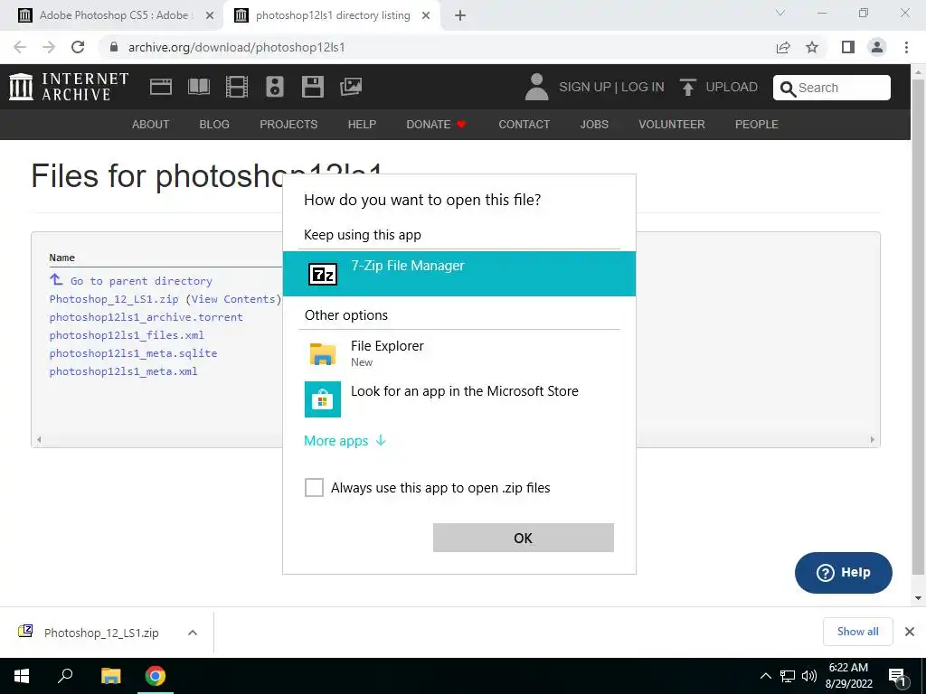Open Windows Start menu
Image resolution: width=926 pixels, height=694 pixels.
pyautogui.click(x=22, y=676)
